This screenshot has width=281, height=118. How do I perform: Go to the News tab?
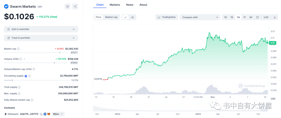(x=130, y=5)
